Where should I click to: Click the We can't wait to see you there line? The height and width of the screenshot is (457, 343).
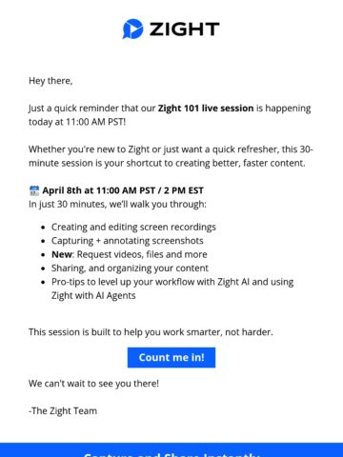point(93,384)
